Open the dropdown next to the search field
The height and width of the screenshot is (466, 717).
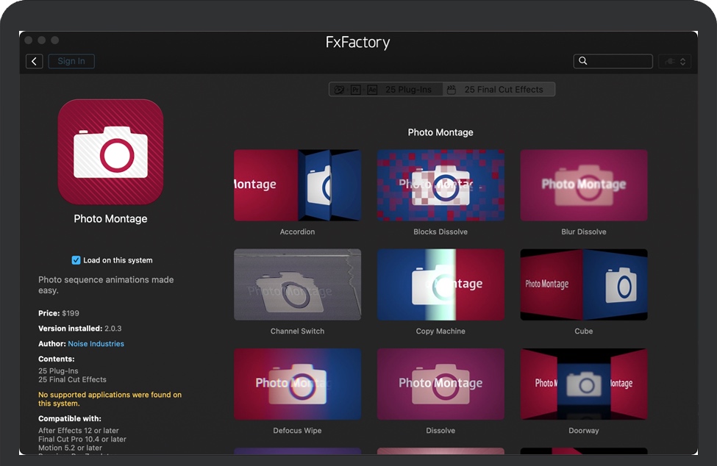coord(674,61)
